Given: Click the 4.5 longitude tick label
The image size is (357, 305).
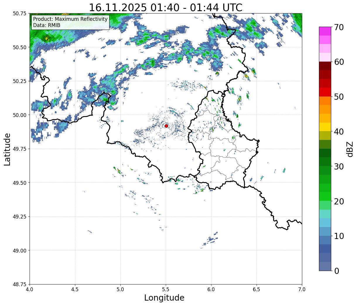Looking at the screenshot, I should (x=75, y=289).
